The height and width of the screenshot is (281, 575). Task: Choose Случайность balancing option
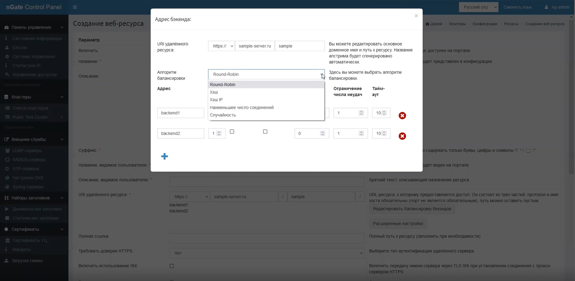point(266,115)
